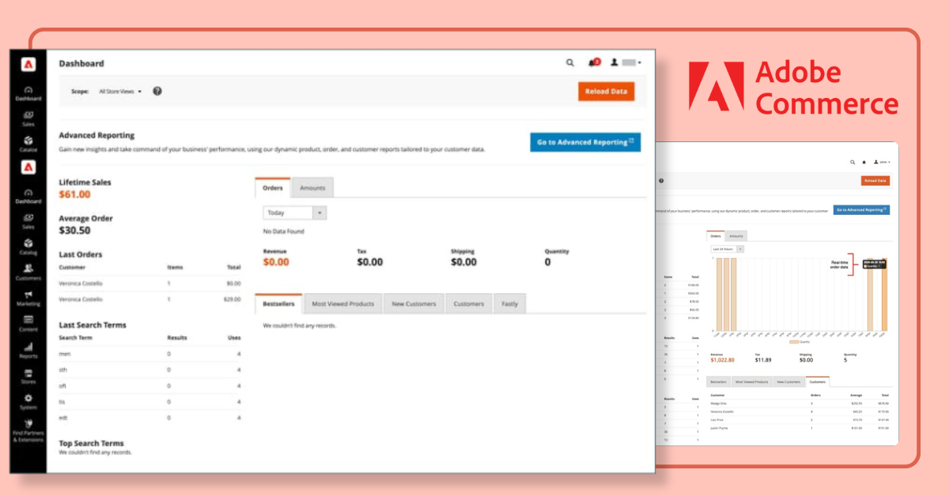Select the Bestsellers tab in front dashboard
949x496 pixels.
coord(278,303)
